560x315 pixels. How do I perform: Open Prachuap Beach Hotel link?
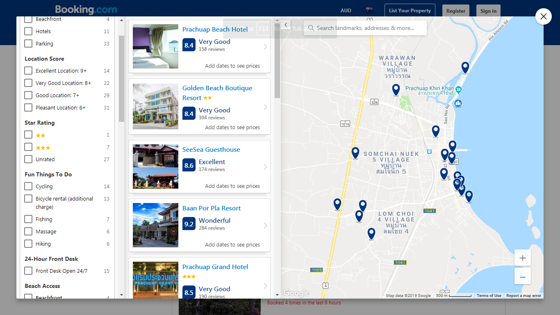pos(215,30)
